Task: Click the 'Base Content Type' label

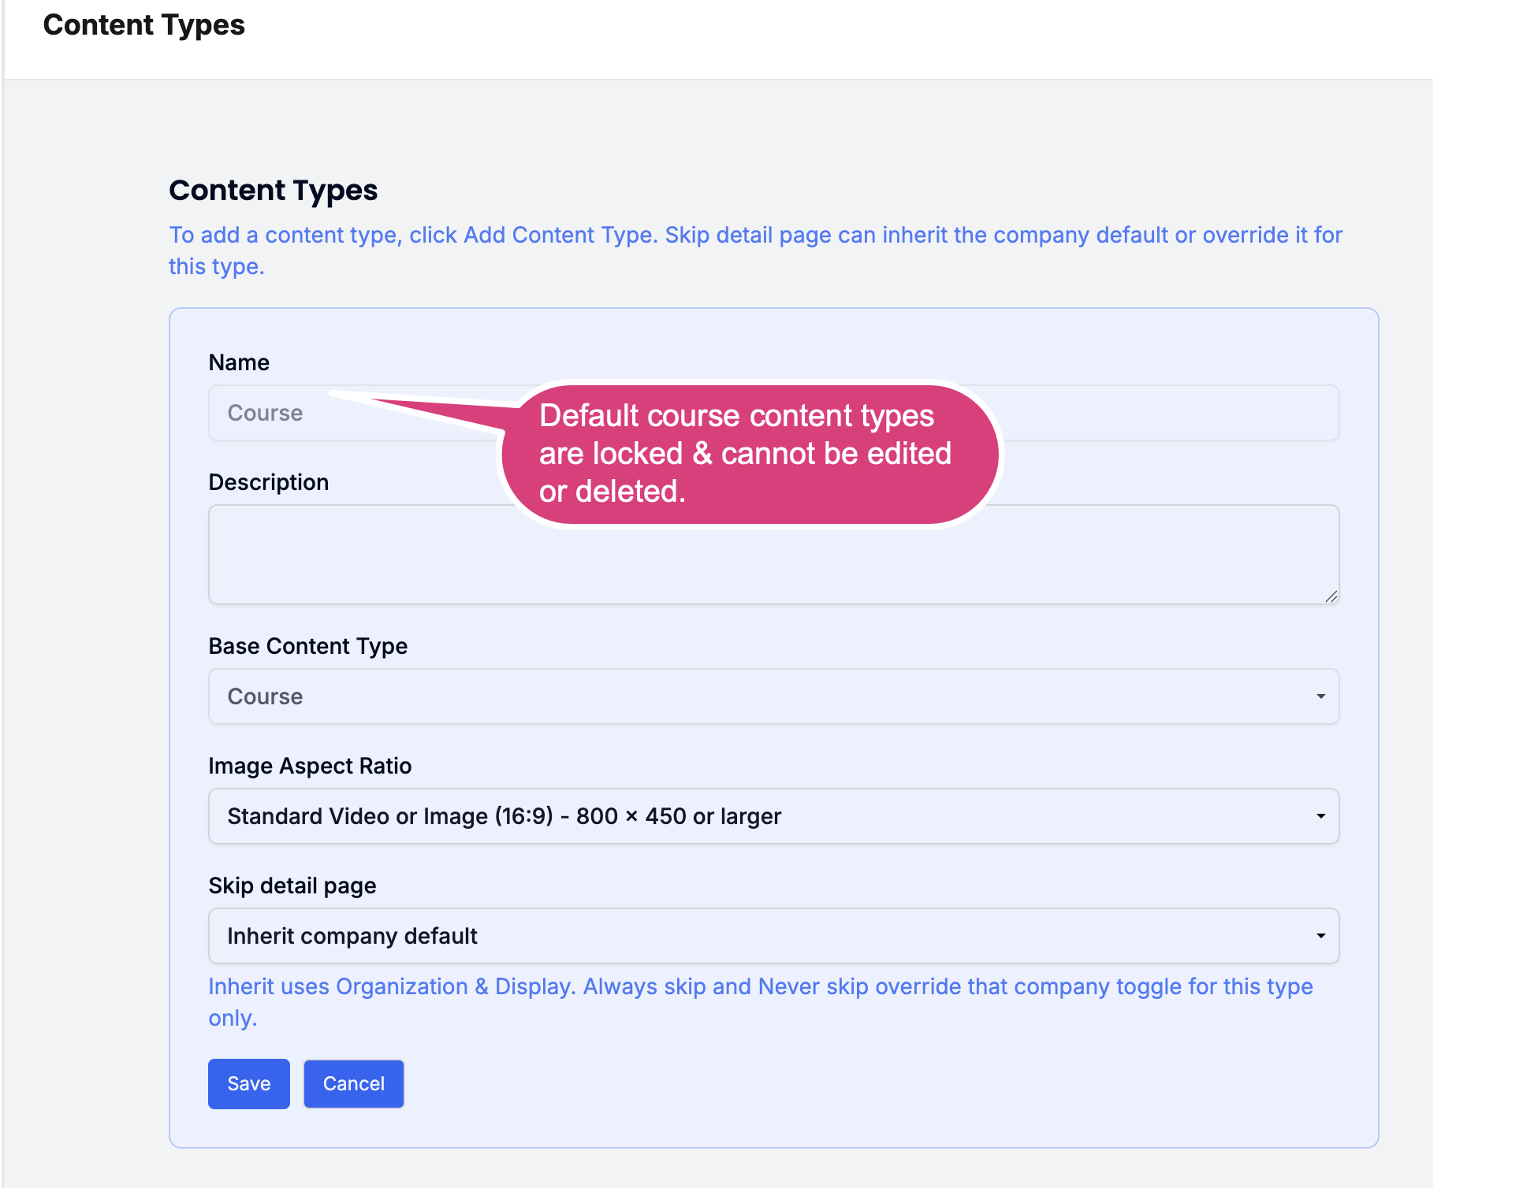Action: [307, 646]
